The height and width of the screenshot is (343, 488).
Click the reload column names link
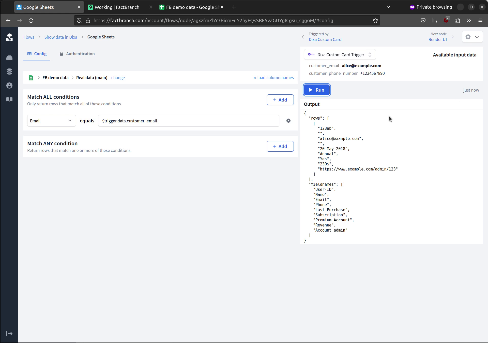pos(273,77)
